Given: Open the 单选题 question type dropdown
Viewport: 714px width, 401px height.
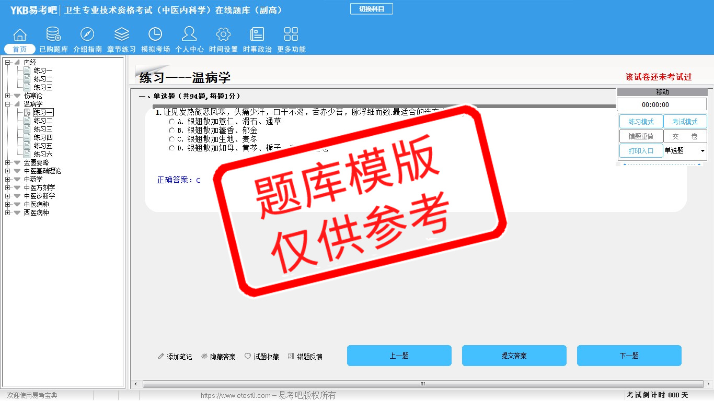Looking at the screenshot, I should pyautogui.click(x=685, y=150).
